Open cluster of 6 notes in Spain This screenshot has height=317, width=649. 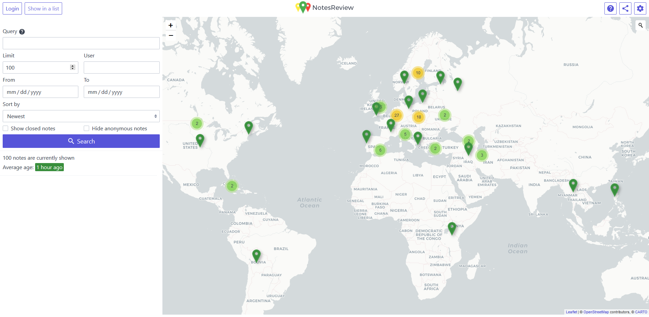click(x=380, y=150)
